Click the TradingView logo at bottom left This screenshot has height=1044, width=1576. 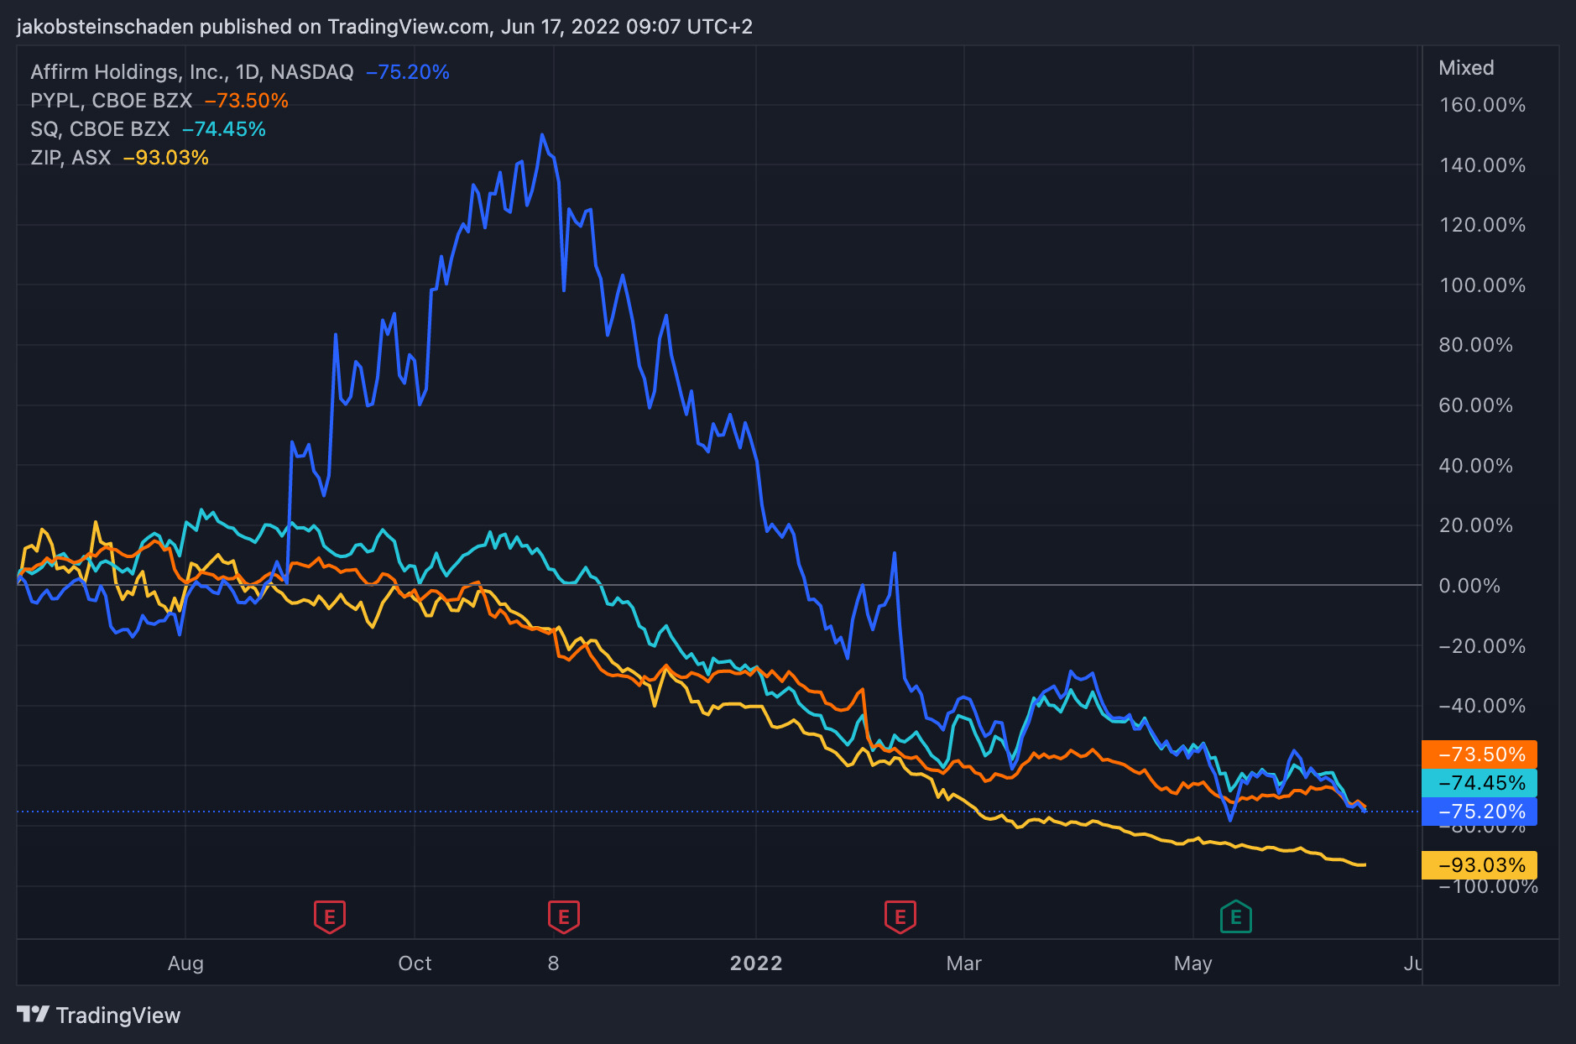[98, 1015]
